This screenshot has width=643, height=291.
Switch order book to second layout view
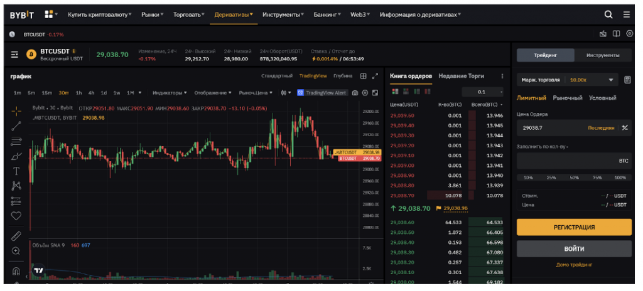point(406,92)
